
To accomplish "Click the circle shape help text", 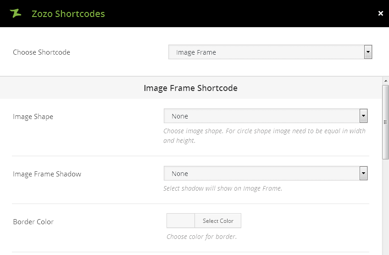I will click(x=264, y=136).
